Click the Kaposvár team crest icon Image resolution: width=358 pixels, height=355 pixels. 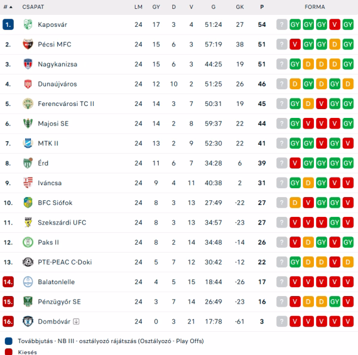pos(27,24)
